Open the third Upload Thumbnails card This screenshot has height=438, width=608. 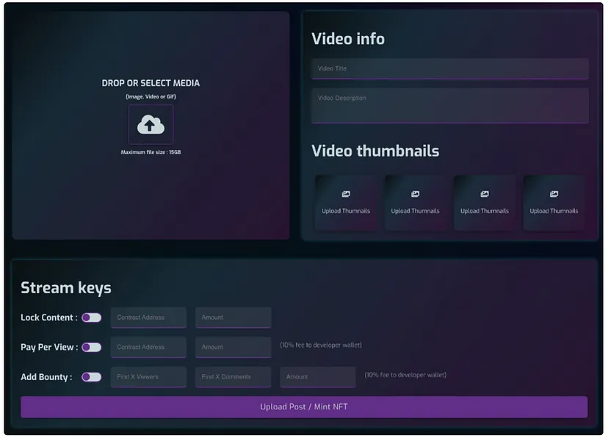coord(485,203)
